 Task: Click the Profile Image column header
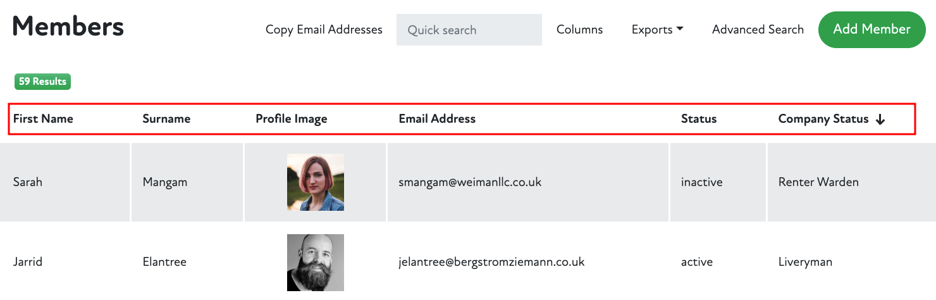pyautogui.click(x=292, y=119)
